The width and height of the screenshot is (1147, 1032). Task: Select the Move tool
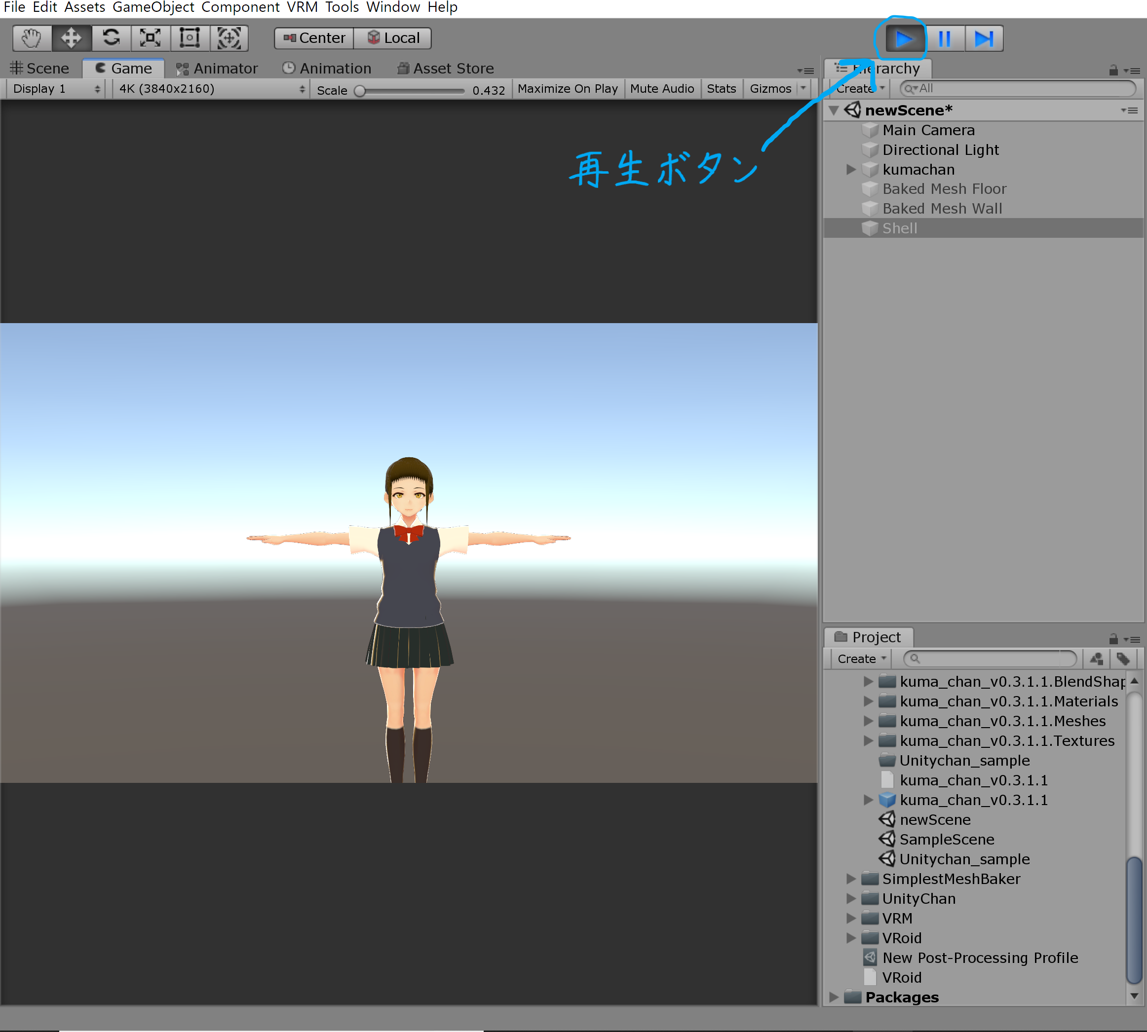pyautogui.click(x=71, y=38)
